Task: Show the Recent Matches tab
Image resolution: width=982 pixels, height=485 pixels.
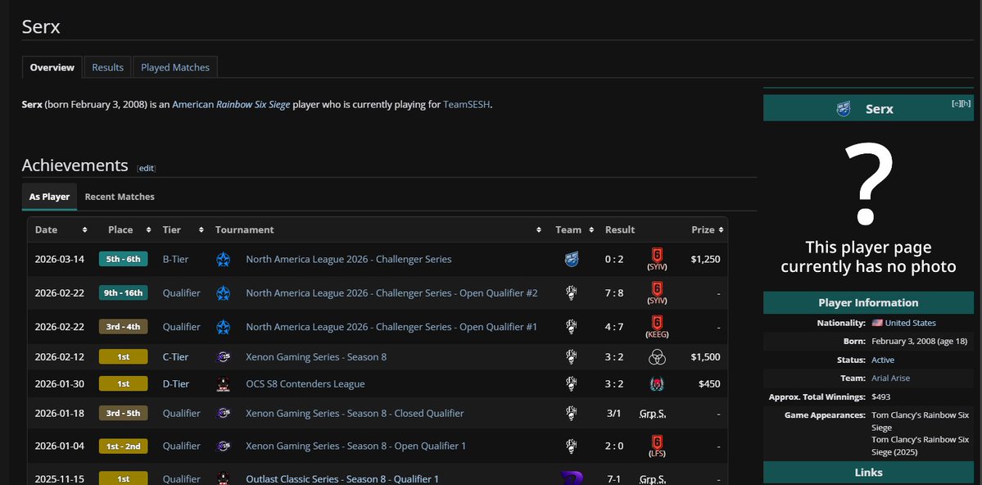Action: click(120, 197)
